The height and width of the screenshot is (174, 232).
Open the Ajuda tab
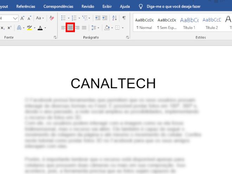(125, 7)
